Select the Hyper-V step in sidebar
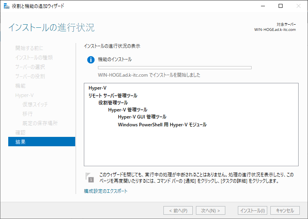 (24, 95)
